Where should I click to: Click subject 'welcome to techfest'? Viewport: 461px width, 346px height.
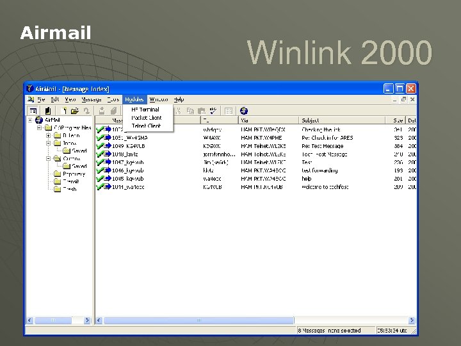325,187
